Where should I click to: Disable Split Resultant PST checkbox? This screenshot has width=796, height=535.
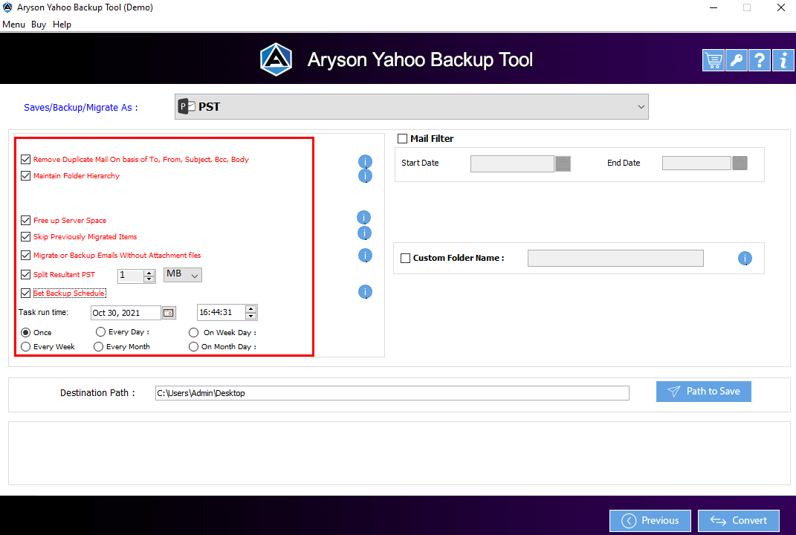pyautogui.click(x=25, y=275)
